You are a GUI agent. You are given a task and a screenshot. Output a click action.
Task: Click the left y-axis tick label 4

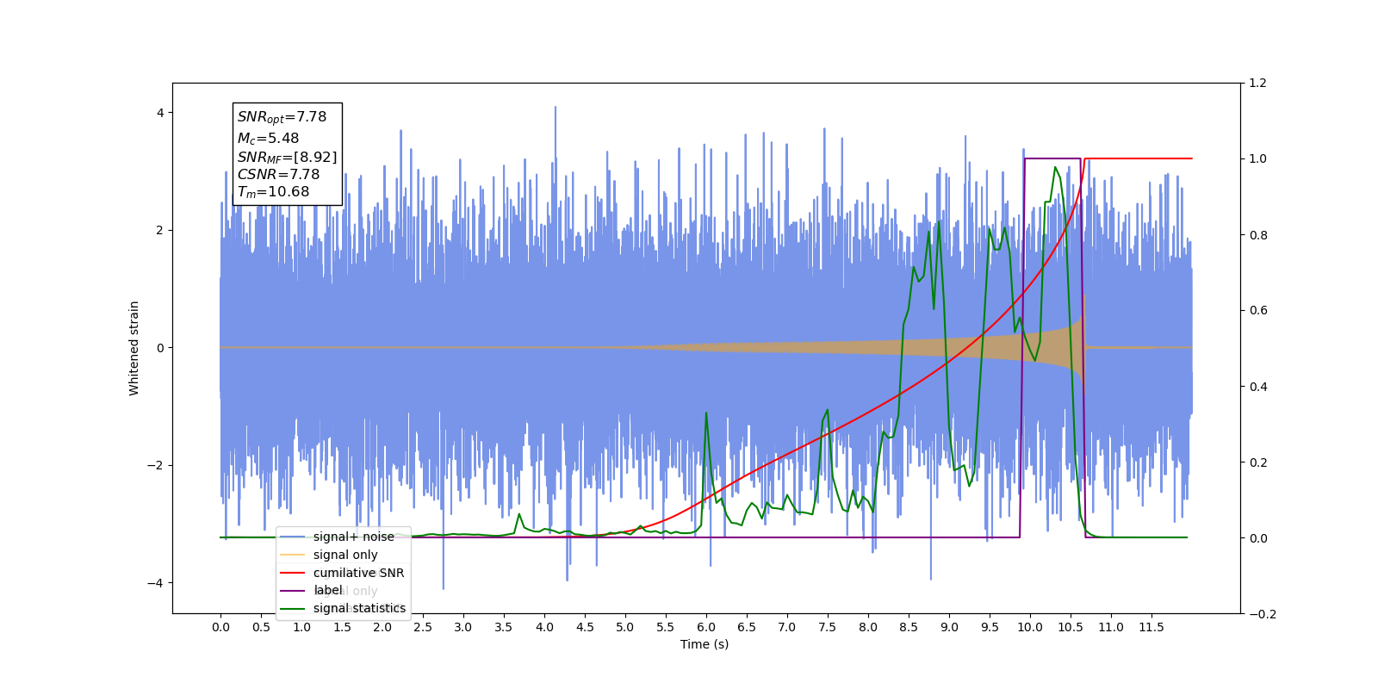pos(159,113)
